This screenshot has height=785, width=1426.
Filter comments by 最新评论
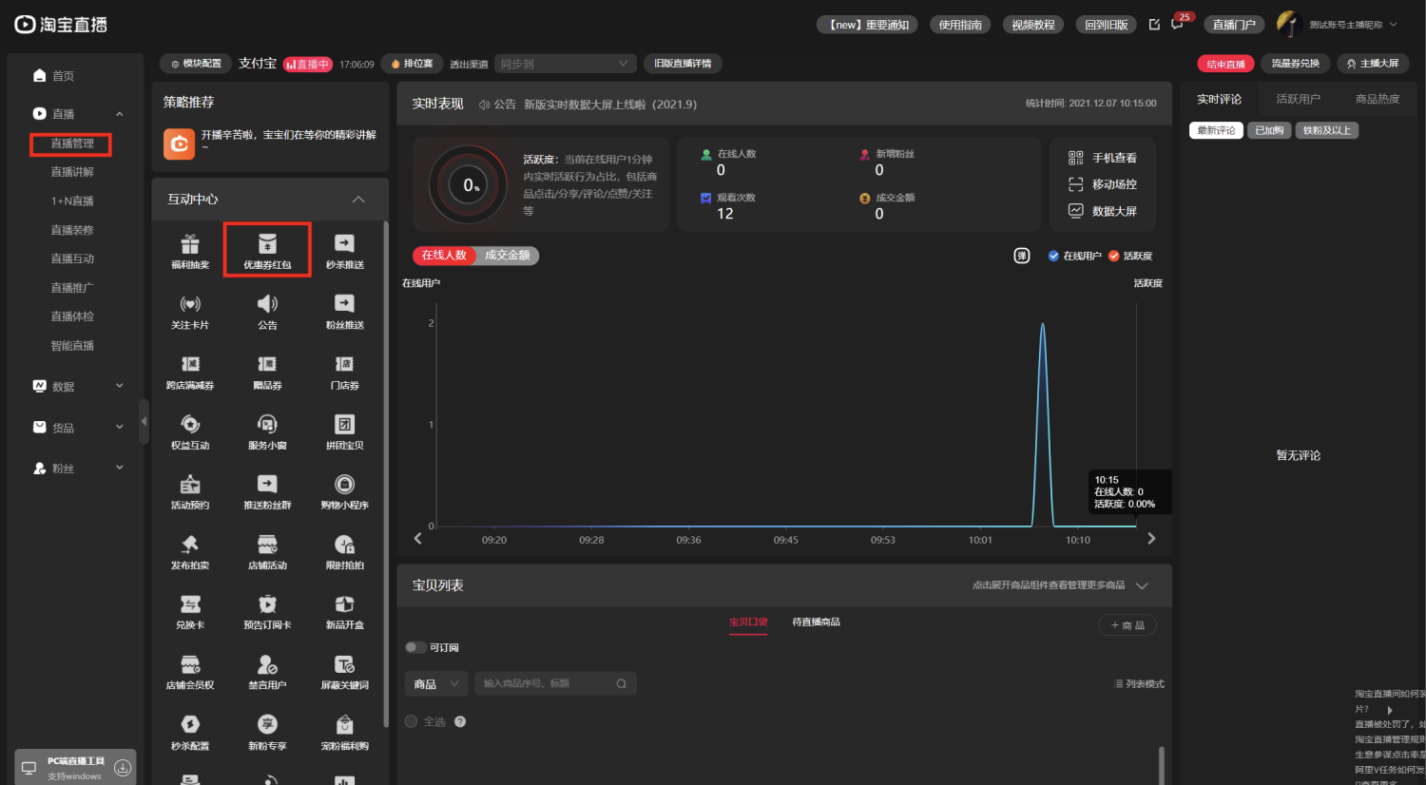click(1216, 130)
